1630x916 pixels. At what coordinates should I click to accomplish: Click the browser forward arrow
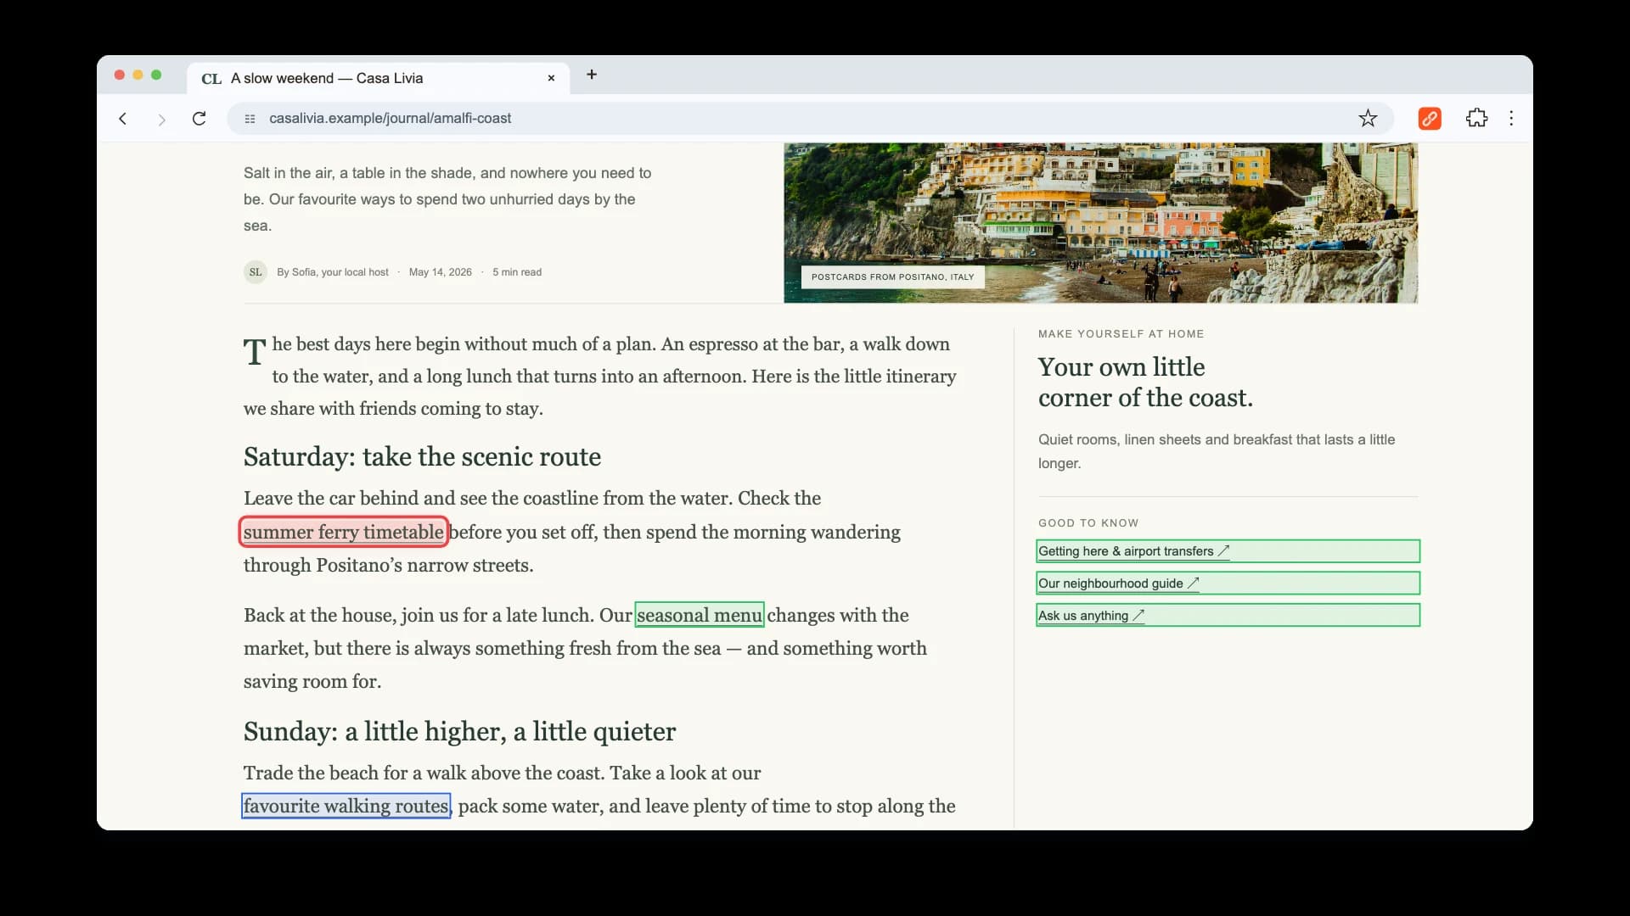[x=161, y=119]
